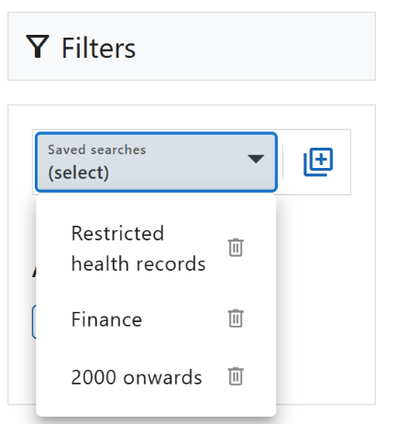Image resolution: width=397 pixels, height=424 pixels.
Task: Choose the Finance saved search
Action: [x=156, y=319]
